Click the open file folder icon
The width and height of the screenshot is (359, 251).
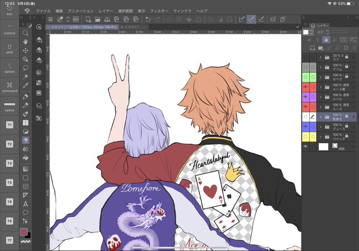(x=98, y=20)
